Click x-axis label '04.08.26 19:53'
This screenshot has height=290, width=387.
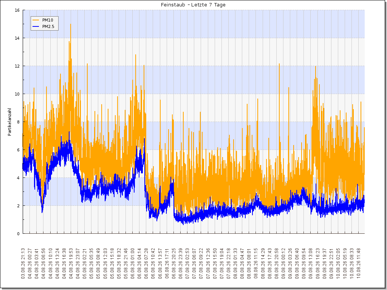(71, 263)
